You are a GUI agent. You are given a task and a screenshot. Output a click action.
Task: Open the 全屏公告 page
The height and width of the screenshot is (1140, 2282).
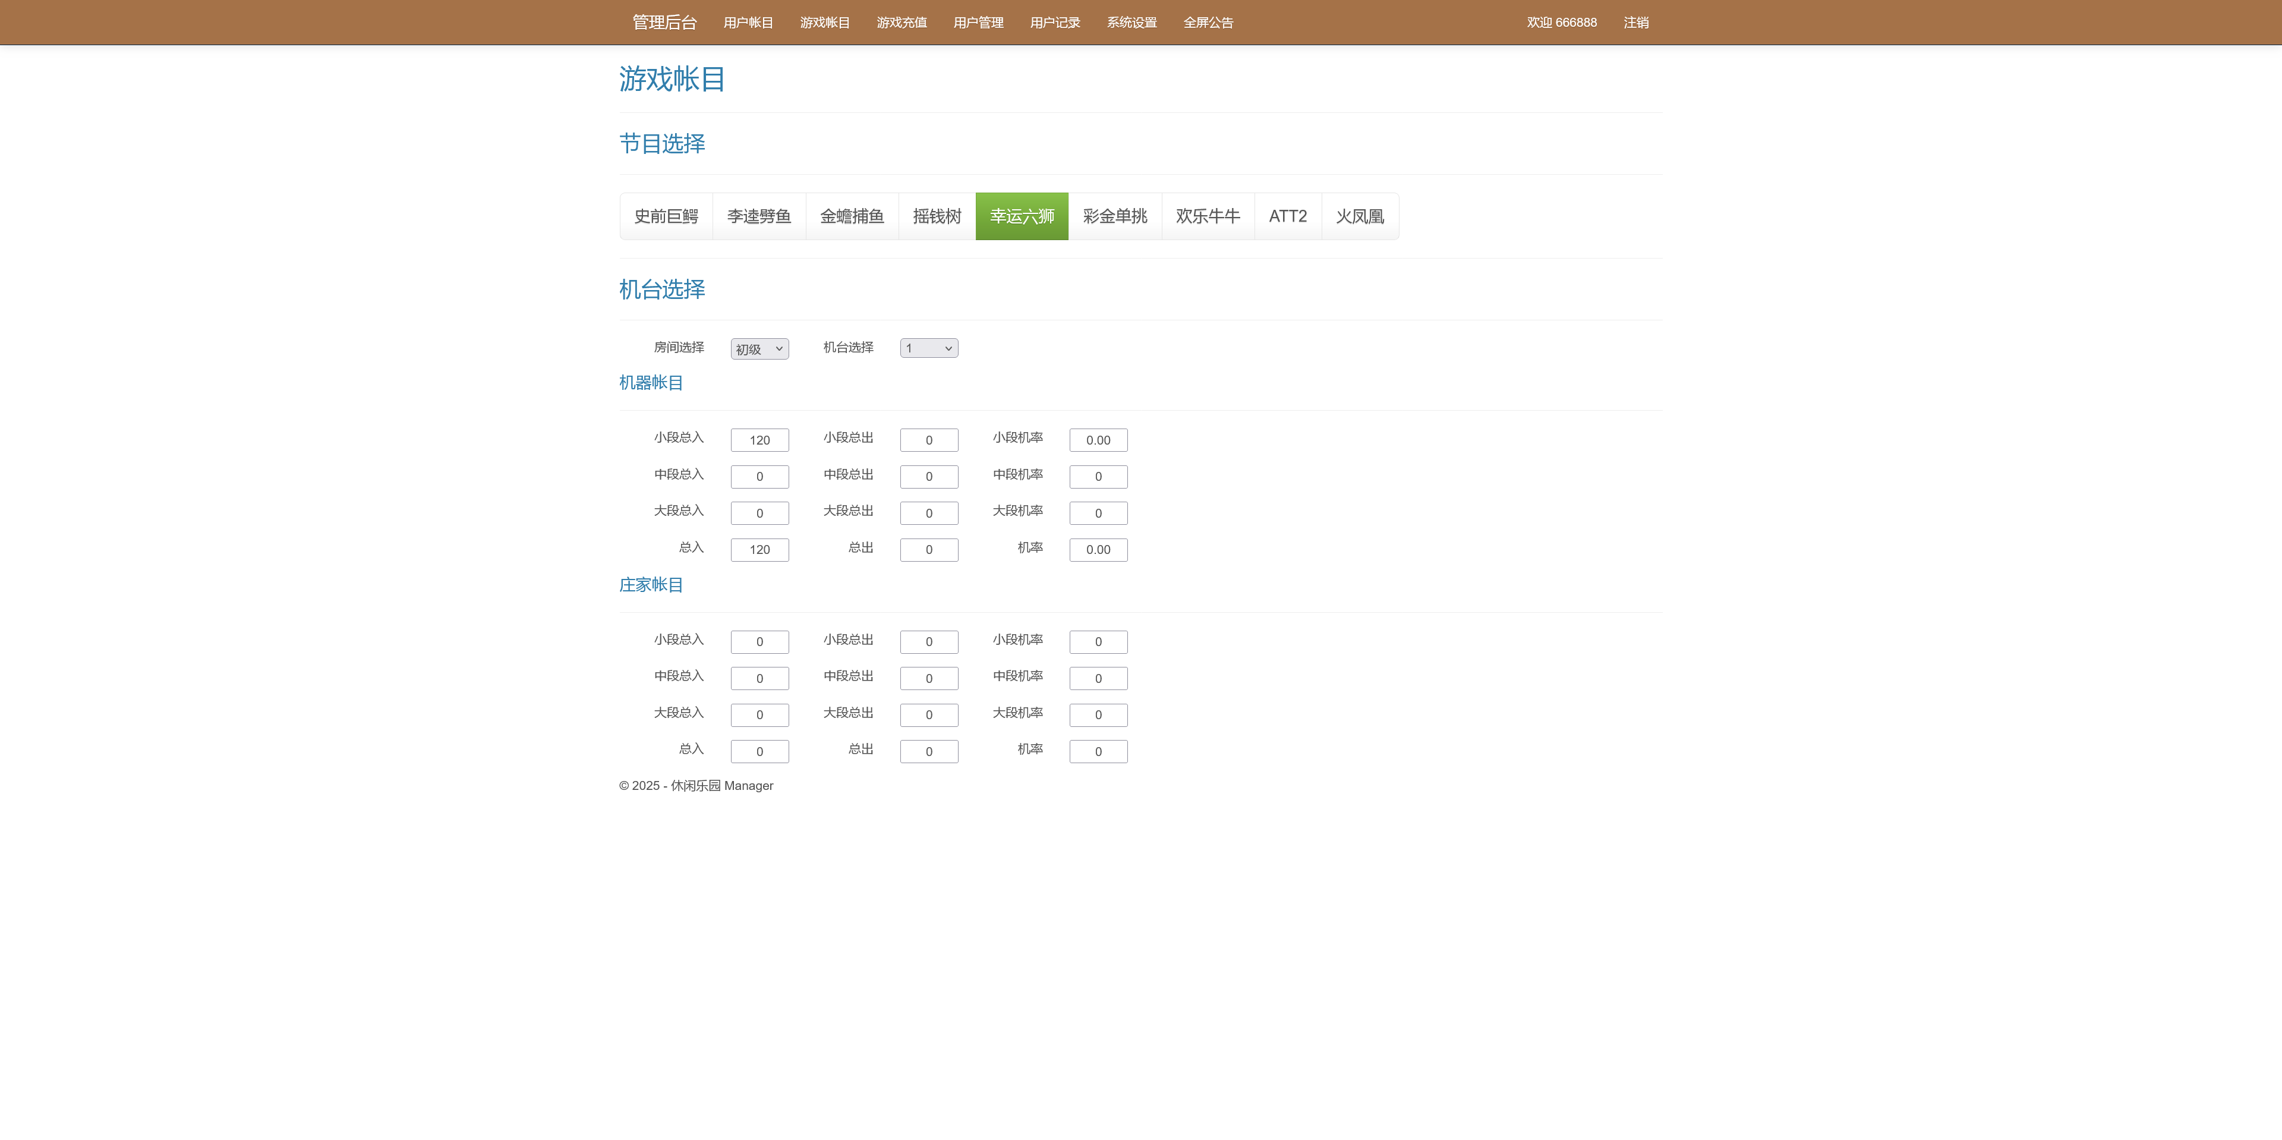1209,22
